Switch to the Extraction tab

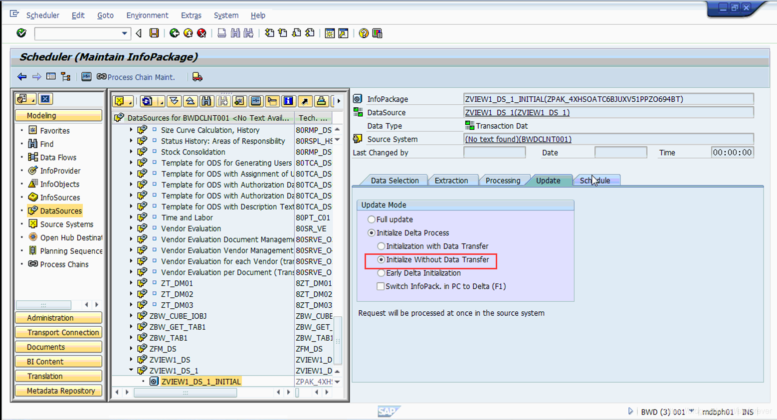(x=451, y=181)
